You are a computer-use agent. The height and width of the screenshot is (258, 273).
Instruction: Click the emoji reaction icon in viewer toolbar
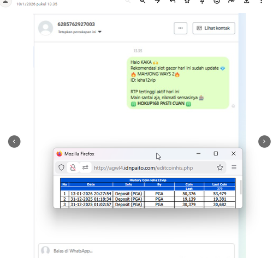point(217,1)
